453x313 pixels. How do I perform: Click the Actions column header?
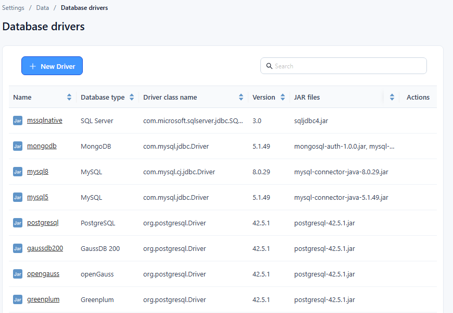coord(418,97)
